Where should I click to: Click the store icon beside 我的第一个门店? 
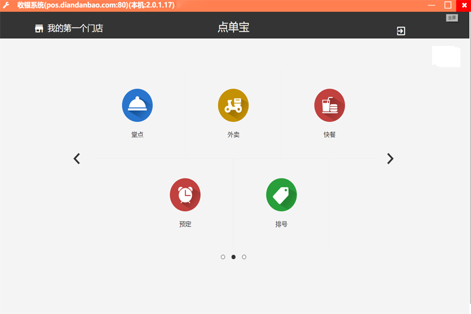click(39, 28)
